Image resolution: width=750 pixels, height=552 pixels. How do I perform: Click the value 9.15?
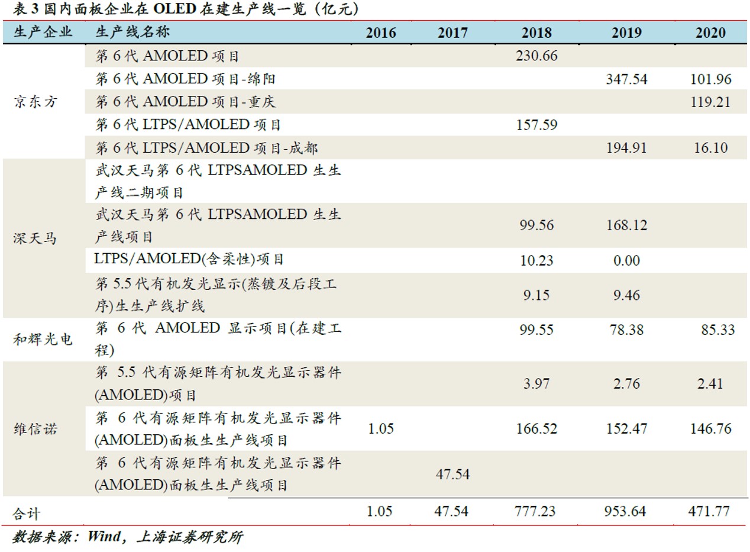tap(536, 295)
